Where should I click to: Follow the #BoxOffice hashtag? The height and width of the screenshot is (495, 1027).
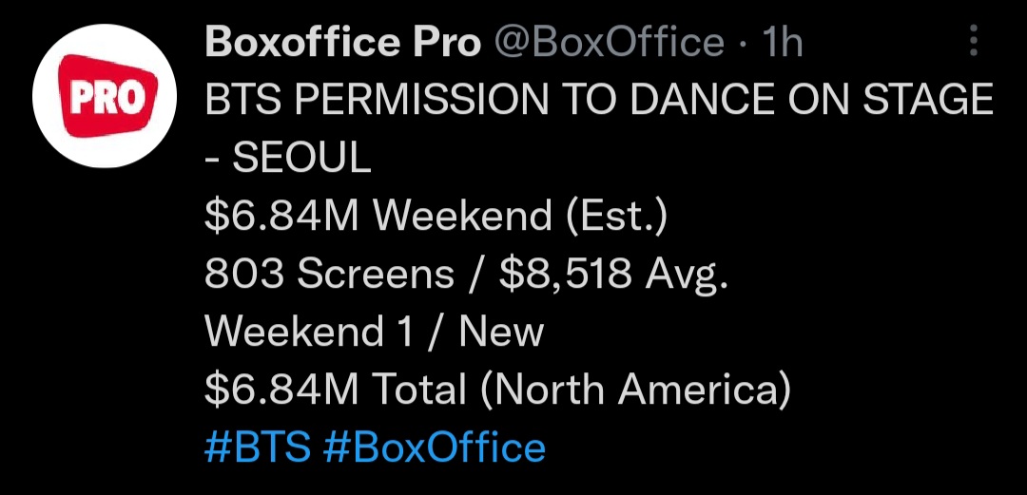pos(435,447)
